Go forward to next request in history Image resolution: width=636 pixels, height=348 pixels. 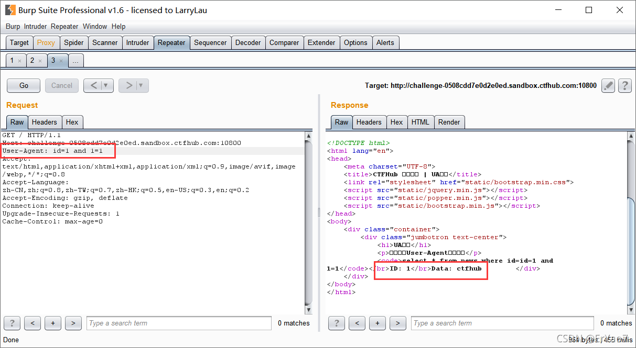[x=128, y=85]
